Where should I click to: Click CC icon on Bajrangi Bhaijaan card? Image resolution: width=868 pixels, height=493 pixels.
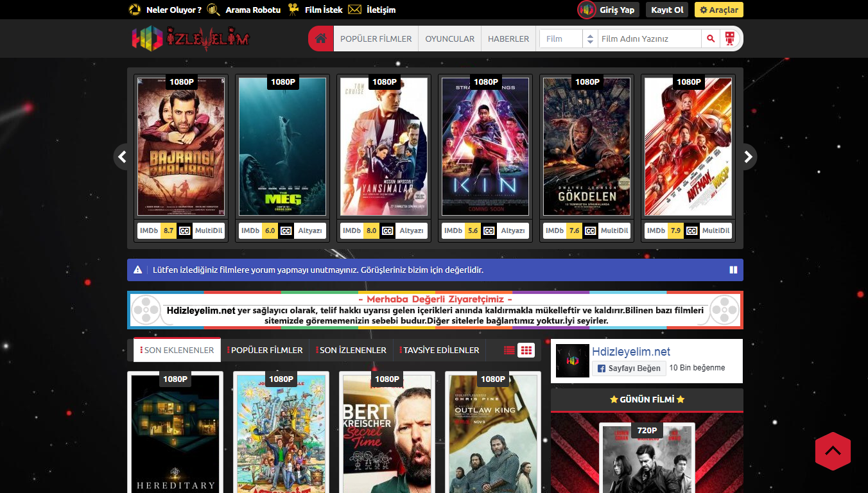pyautogui.click(x=185, y=230)
